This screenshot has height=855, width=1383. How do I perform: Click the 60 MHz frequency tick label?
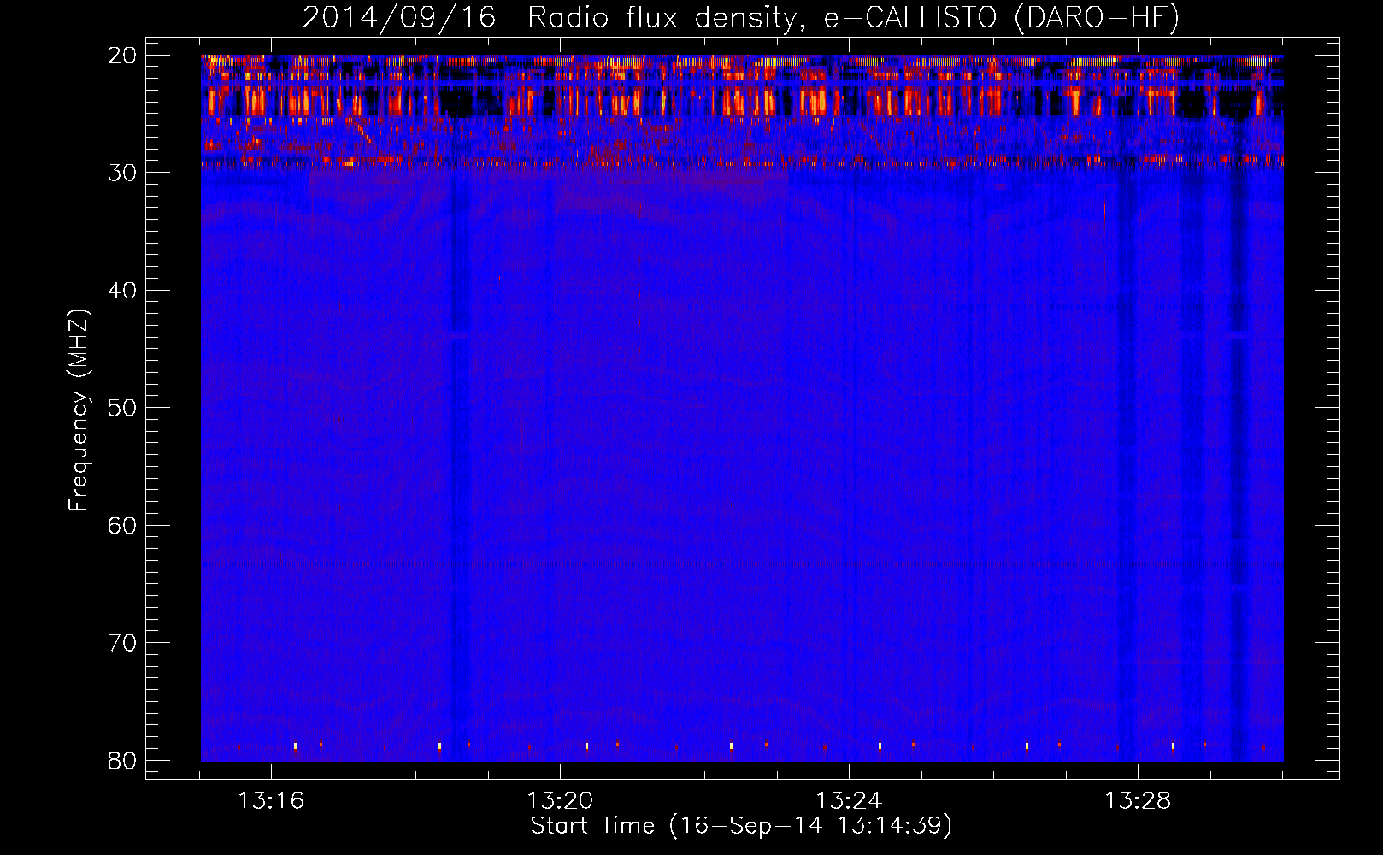(122, 525)
